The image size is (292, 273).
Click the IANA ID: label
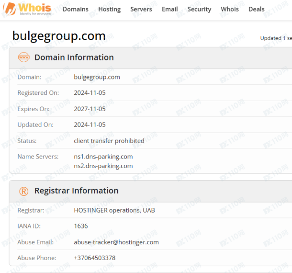point(29,226)
